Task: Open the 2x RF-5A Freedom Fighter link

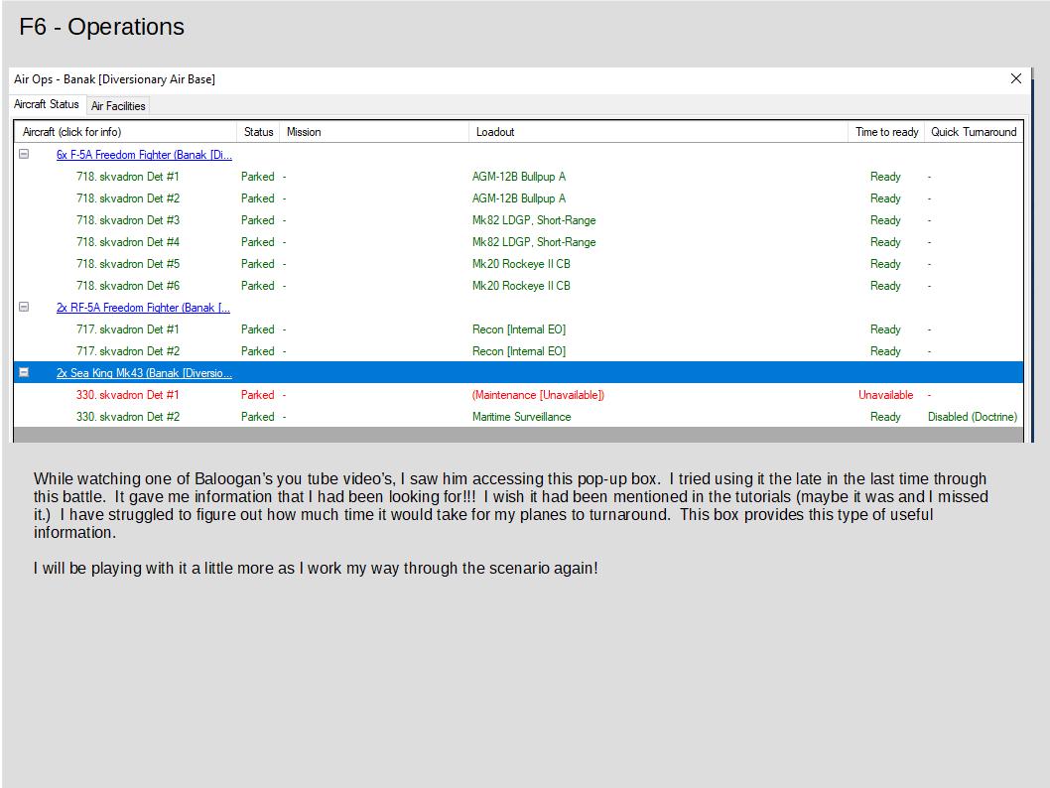Action: pyautogui.click(x=143, y=308)
